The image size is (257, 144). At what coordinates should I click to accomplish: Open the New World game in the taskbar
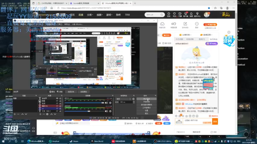[97, 141]
